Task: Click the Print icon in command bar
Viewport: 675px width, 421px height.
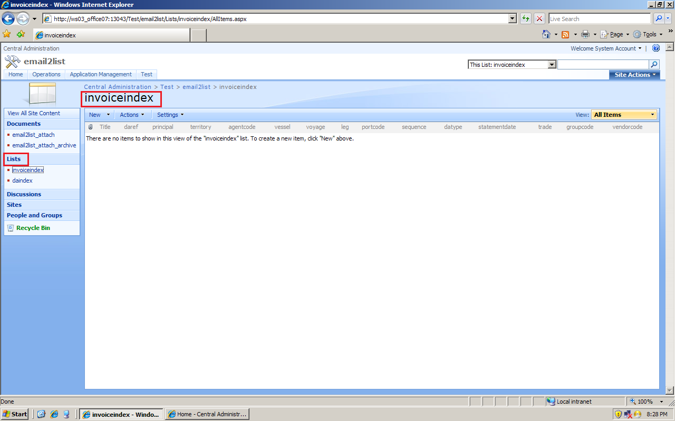Action: coord(585,35)
